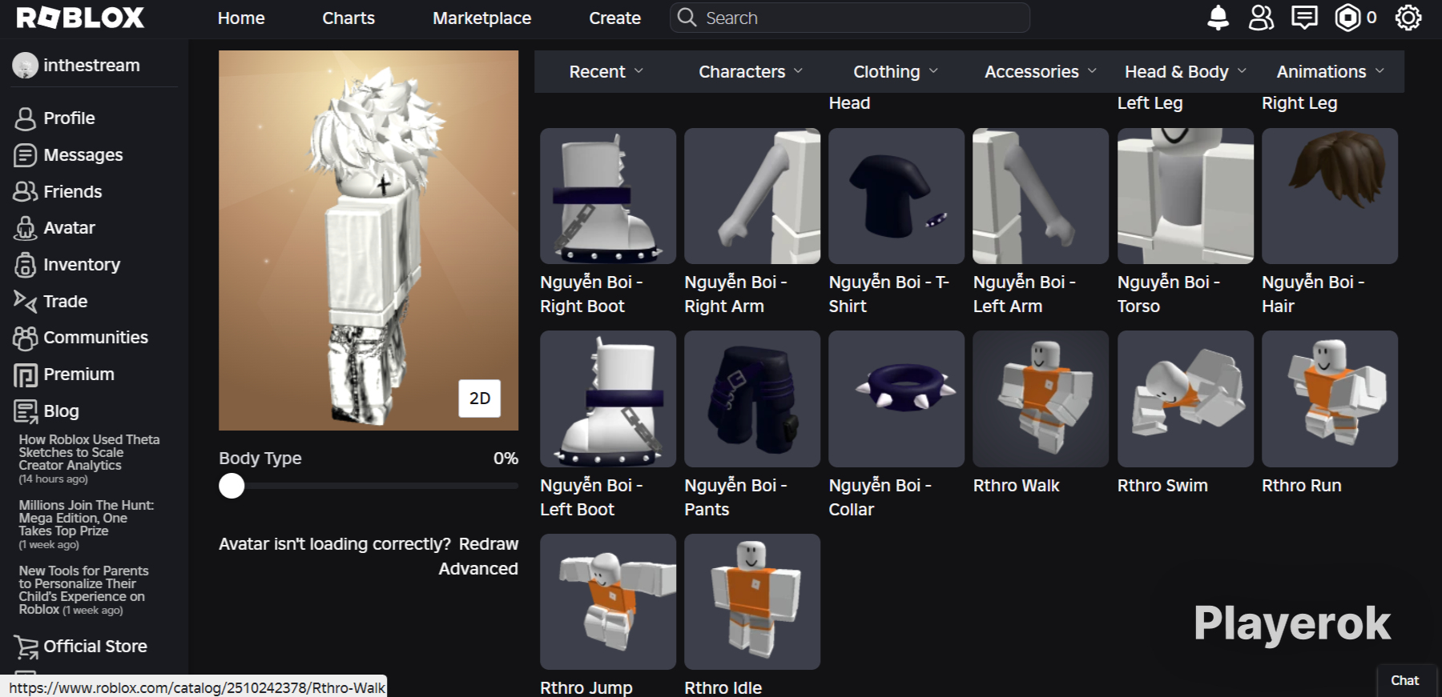Open Marketplace in top navigation

482,18
